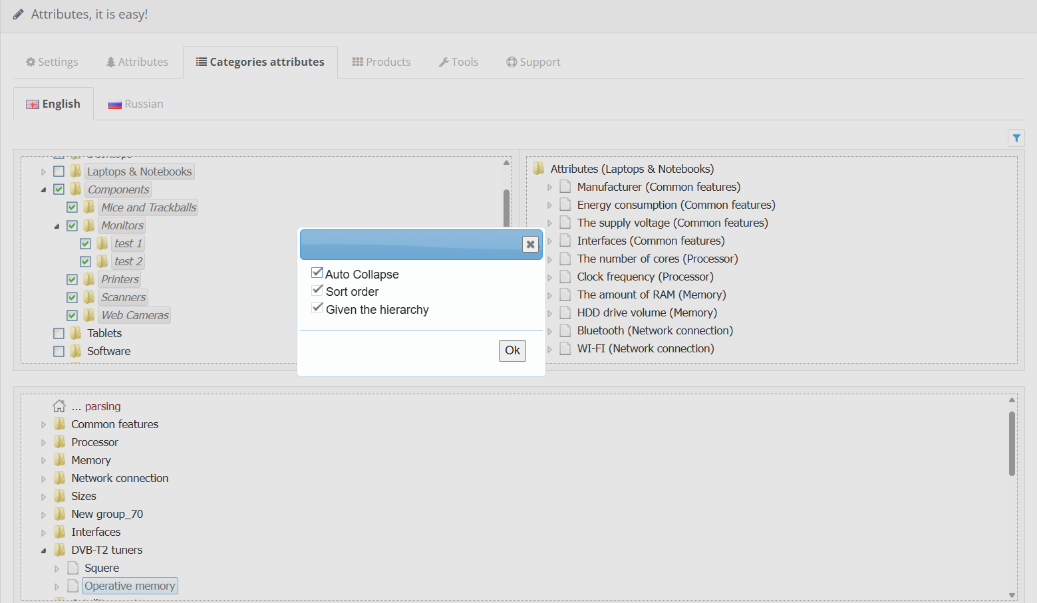Image resolution: width=1037 pixels, height=603 pixels.
Task: Click the document icon for Manufacturer attribute
Action: pyautogui.click(x=565, y=187)
